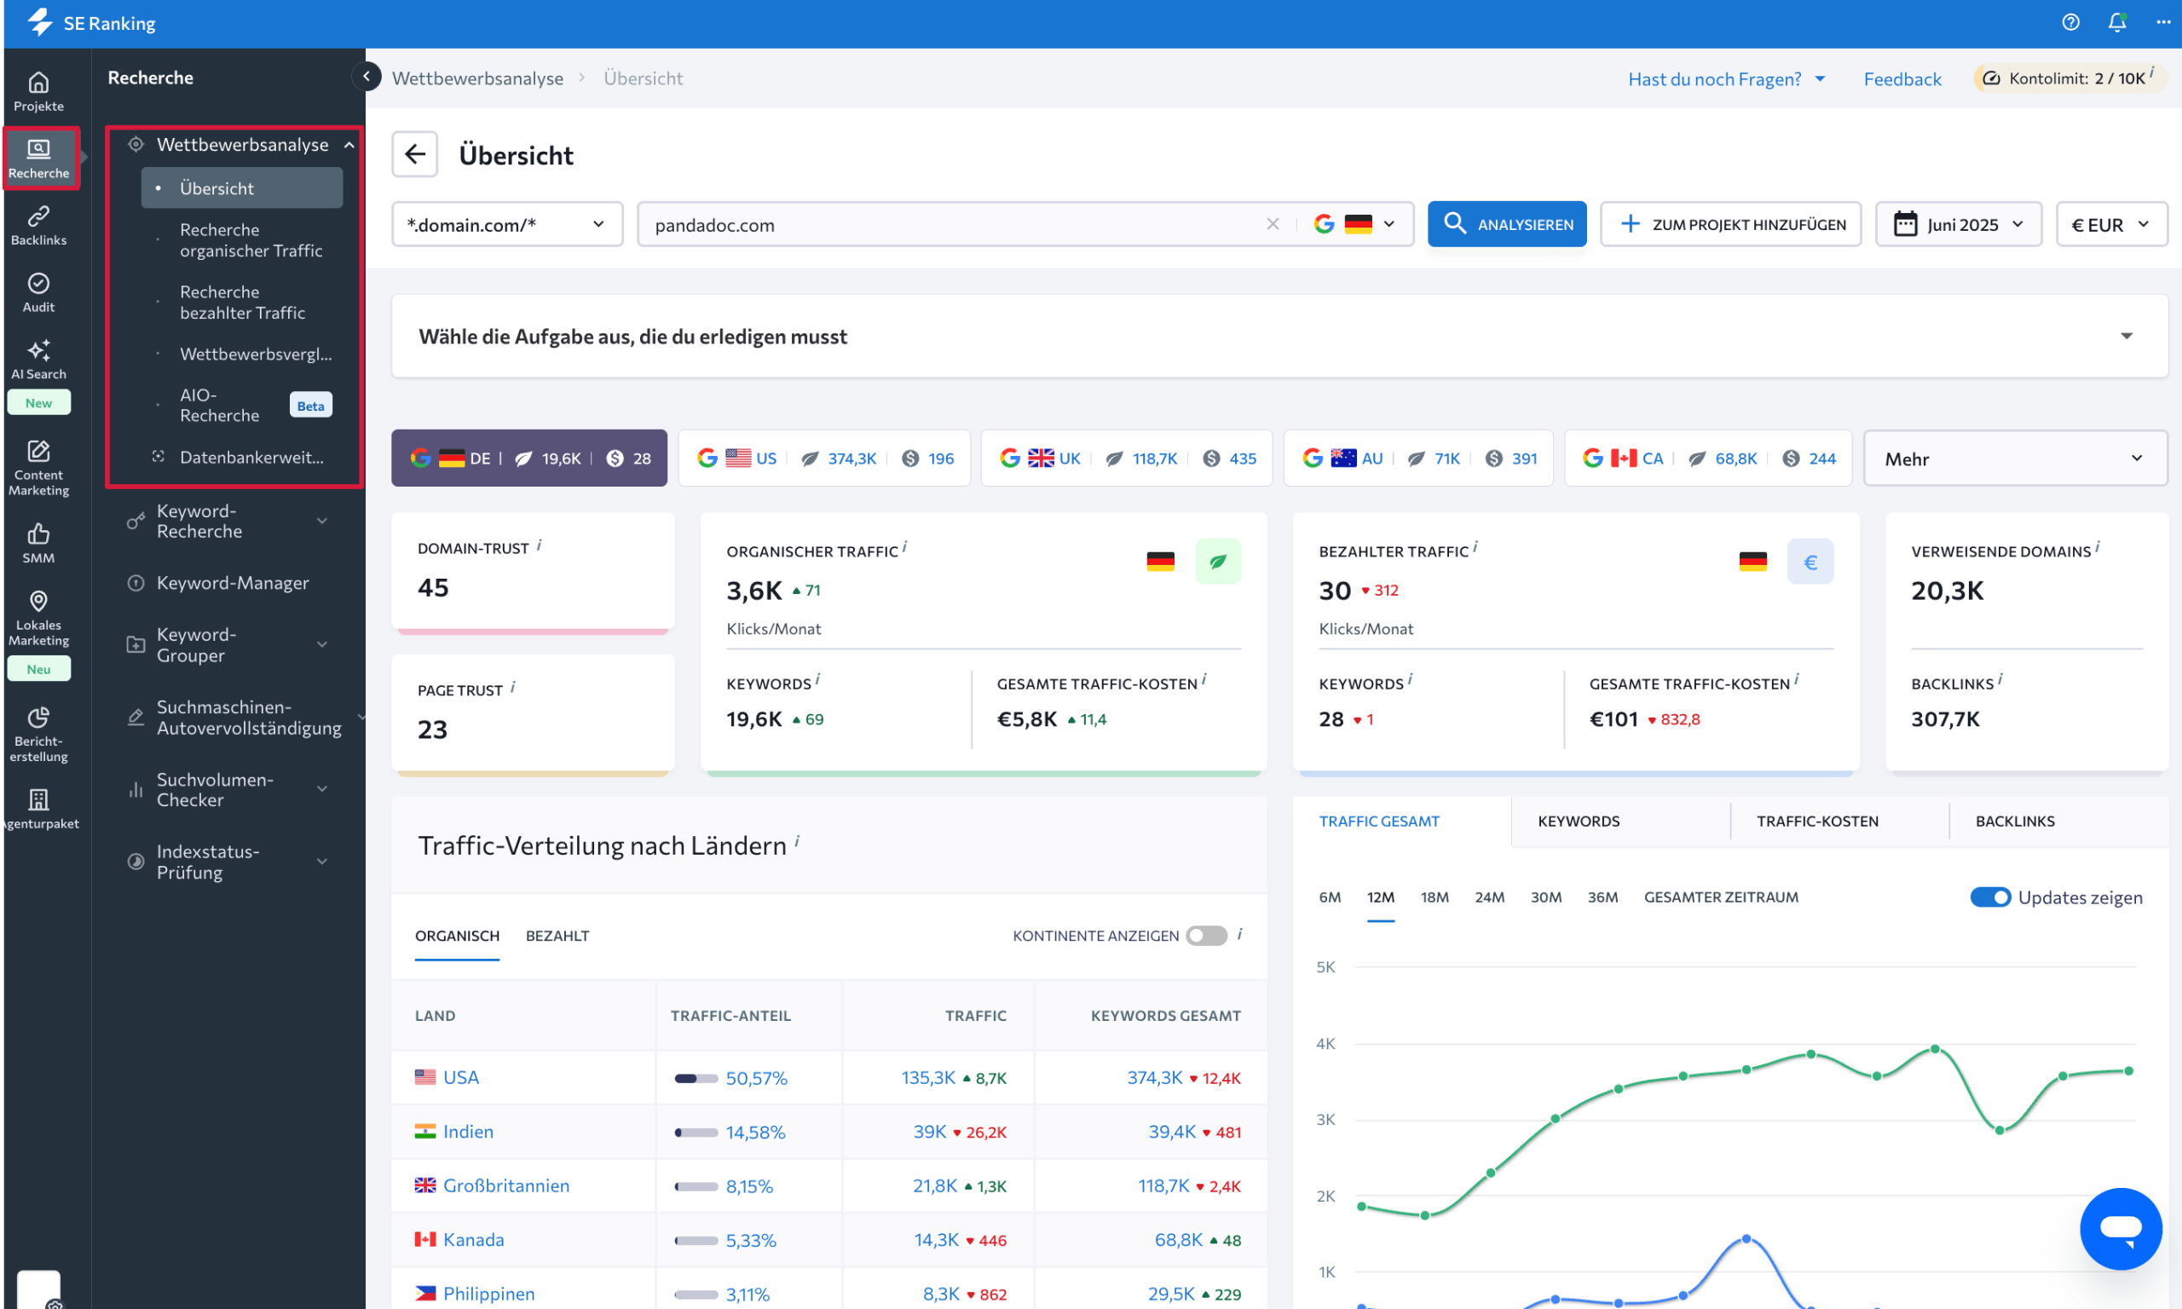Click Domain-Trust info icon
The width and height of the screenshot is (2182, 1309).
(539, 546)
